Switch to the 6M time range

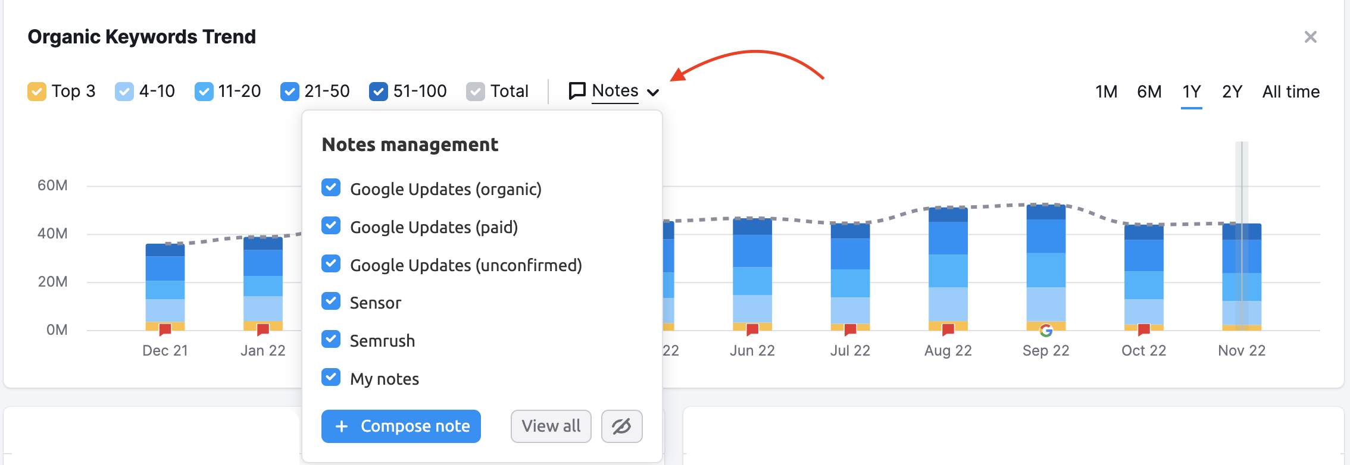(1149, 92)
